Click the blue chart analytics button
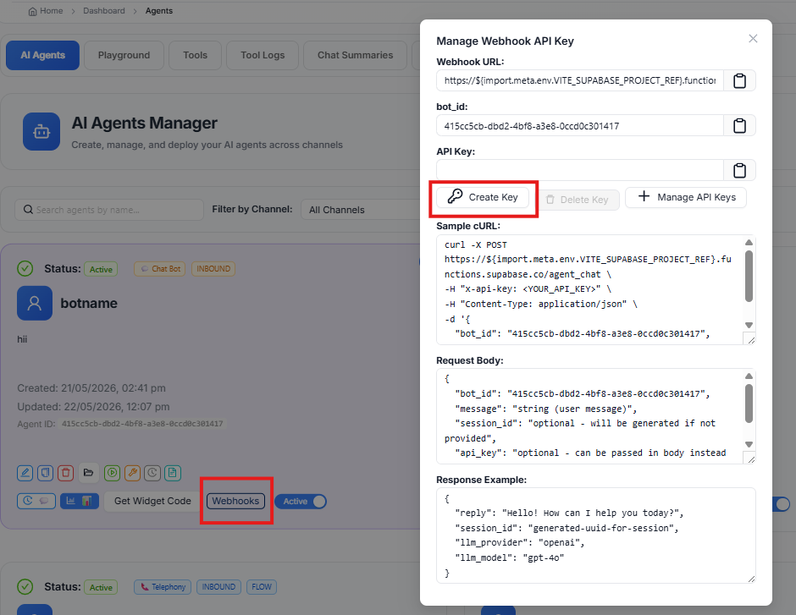Screen dimensions: 796x615 [80, 501]
